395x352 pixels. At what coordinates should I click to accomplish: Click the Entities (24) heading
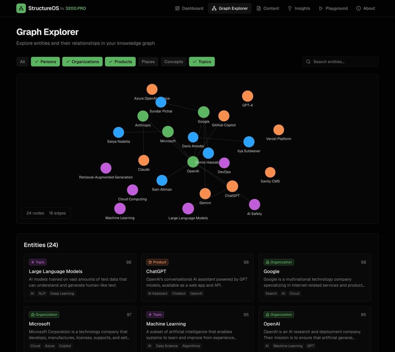click(x=41, y=245)
